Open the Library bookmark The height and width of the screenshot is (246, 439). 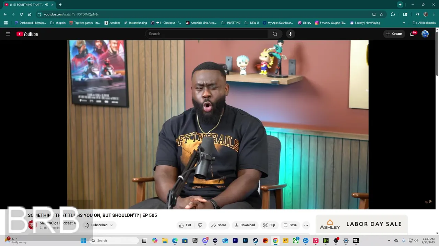(x=305, y=23)
